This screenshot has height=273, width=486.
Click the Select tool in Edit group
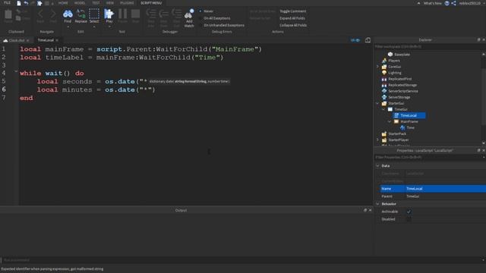coord(94,14)
